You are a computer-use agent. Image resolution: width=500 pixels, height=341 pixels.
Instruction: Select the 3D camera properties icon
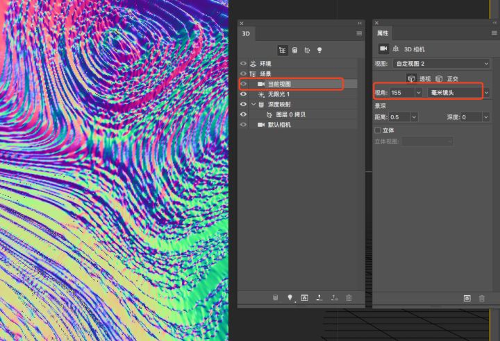(383, 49)
